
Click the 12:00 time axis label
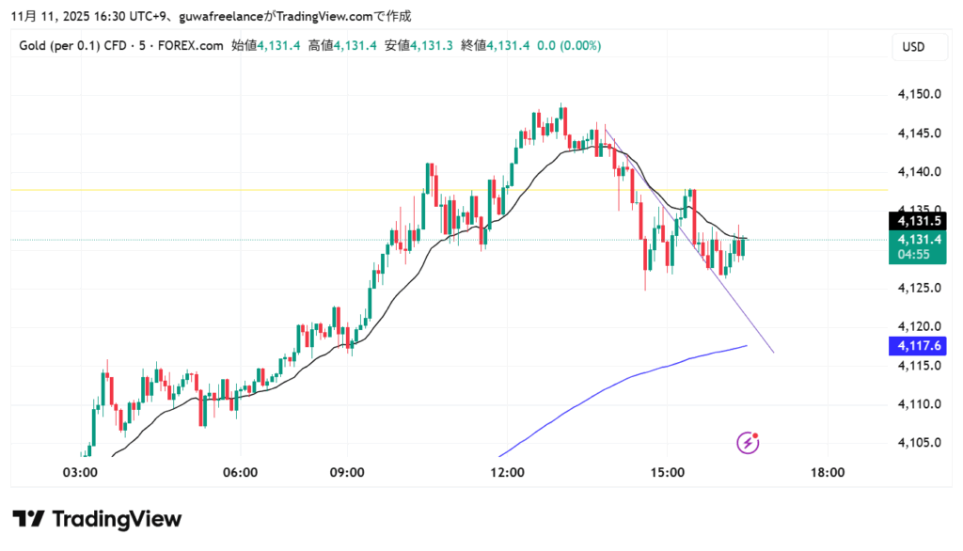tap(507, 472)
